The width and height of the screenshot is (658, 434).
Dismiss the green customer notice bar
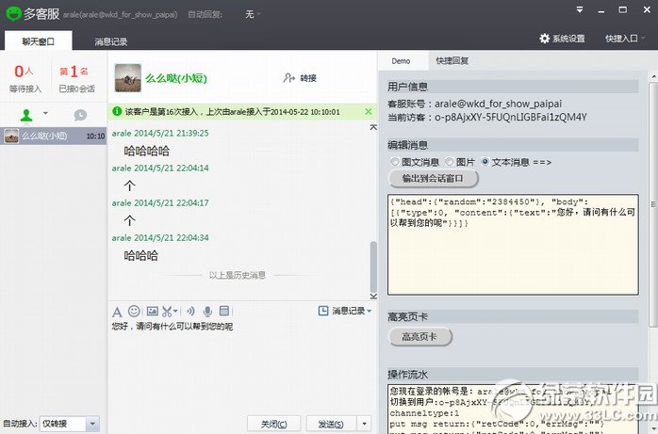[x=368, y=111]
